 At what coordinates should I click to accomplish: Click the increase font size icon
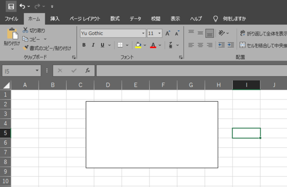(168, 33)
